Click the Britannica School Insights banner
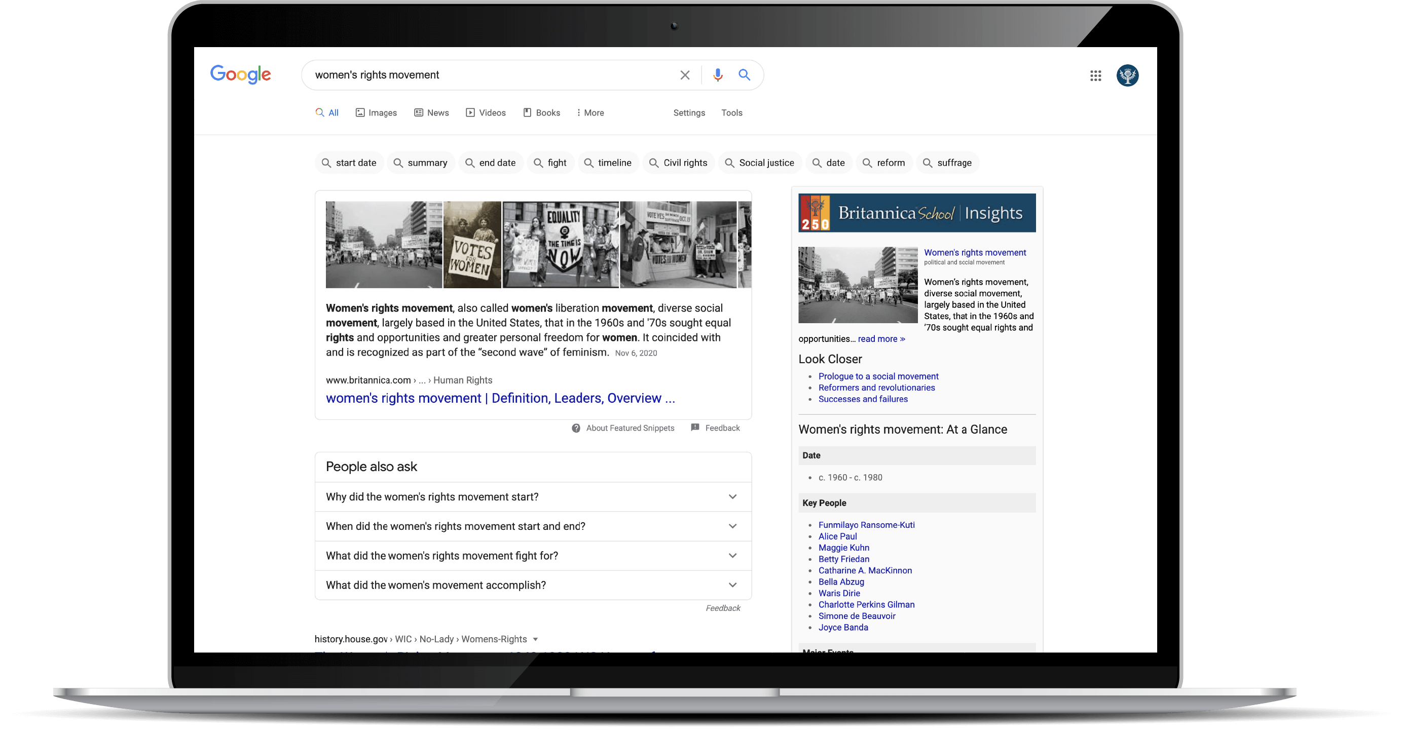This screenshot has height=735, width=1403. (916, 213)
